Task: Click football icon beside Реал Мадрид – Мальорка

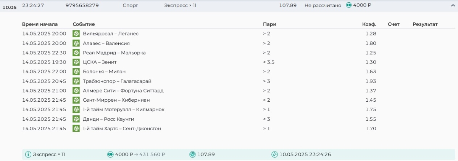Action: pyautogui.click(x=76, y=53)
